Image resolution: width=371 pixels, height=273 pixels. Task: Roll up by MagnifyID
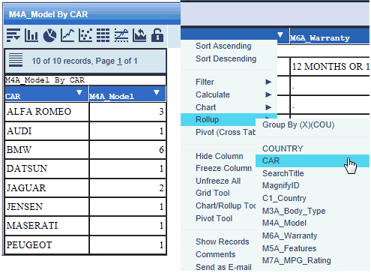click(x=281, y=186)
